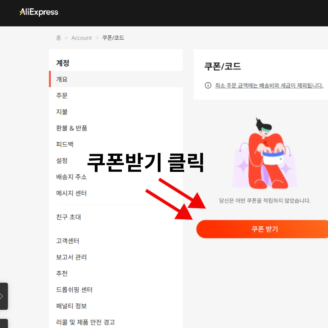This screenshot has width=328, height=328.
Task: Click the 쿠폰/코드 page heading
Action: (222, 66)
